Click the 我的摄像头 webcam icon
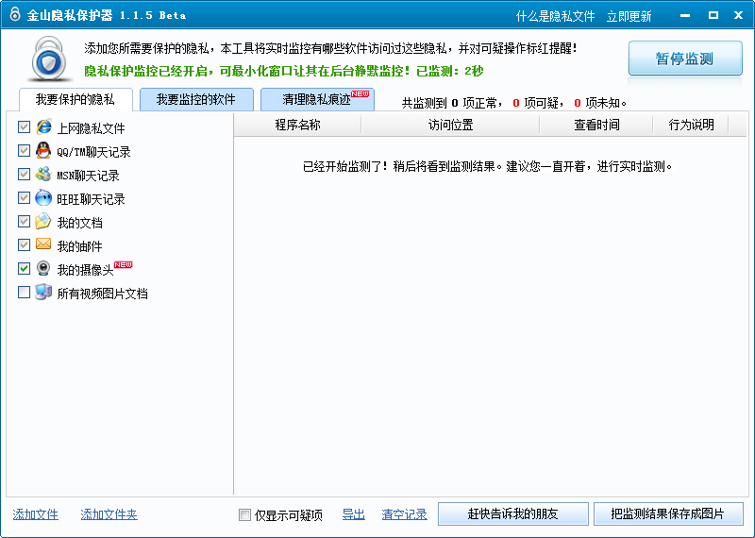755x538 pixels. (x=43, y=269)
